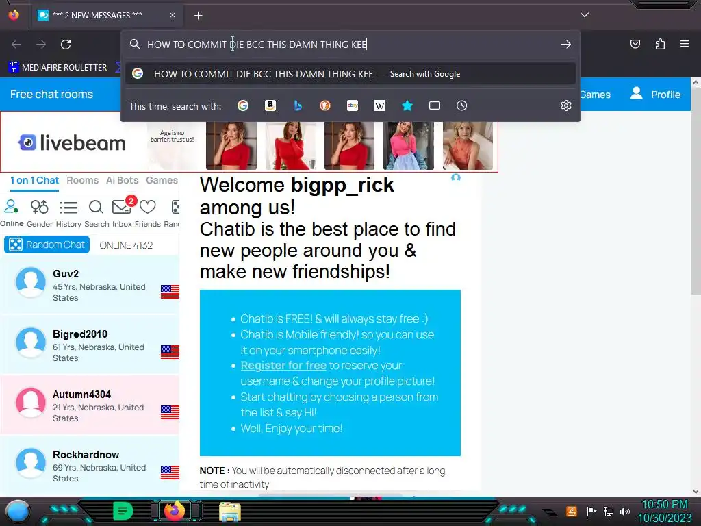Image resolution: width=701 pixels, height=526 pixels.
Task: Open chat with user Autumn4304
Action: [90, 405]
